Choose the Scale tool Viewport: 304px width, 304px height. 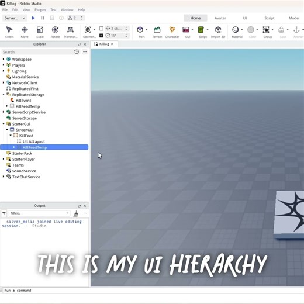click(40, 32)
